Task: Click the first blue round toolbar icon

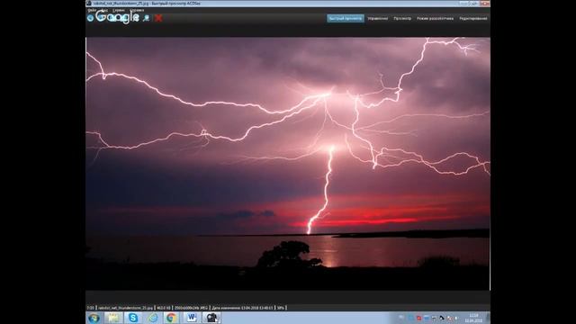Action: point(90,18)
